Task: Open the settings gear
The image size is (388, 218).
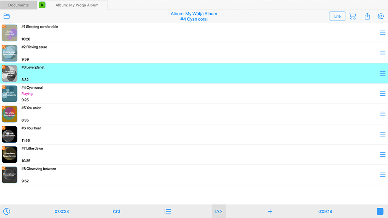Action: 381,16
